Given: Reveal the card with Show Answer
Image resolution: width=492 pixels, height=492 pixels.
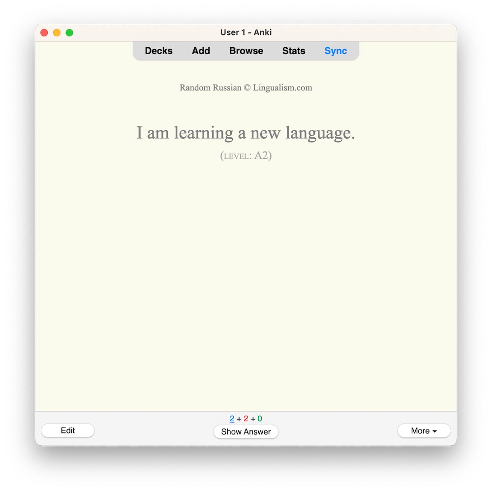Looking at the screenshot, I should 246,431.
